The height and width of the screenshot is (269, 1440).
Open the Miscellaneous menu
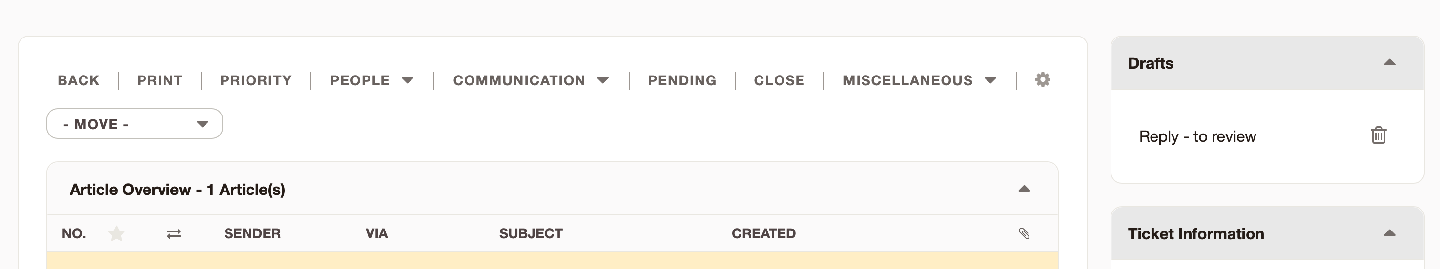919,80
